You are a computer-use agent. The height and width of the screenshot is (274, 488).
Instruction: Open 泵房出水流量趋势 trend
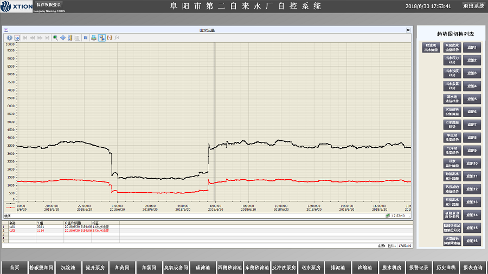(452, 48)
